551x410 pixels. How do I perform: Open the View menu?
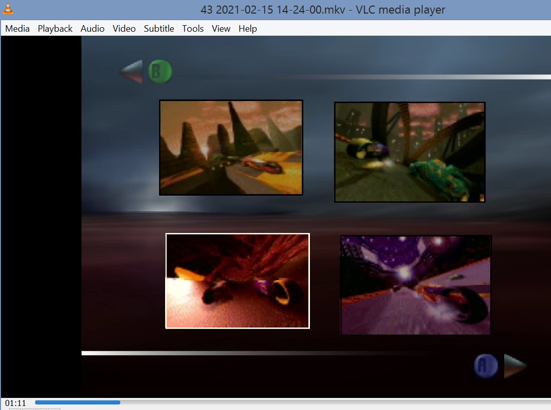pos(221,29)
